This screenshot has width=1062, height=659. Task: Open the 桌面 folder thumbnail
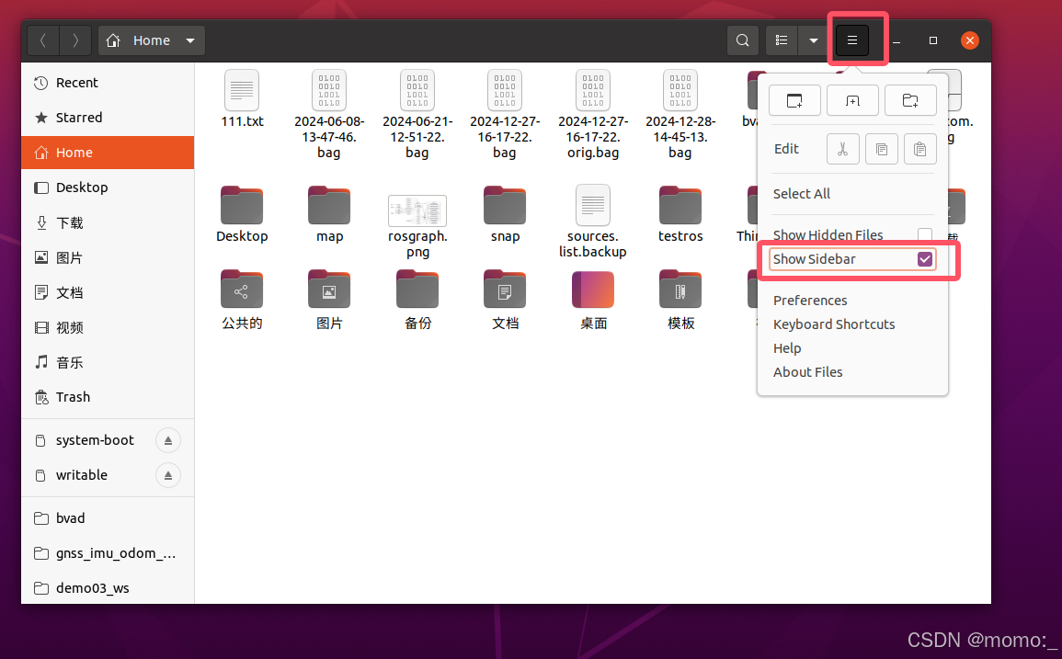(592, 289)
